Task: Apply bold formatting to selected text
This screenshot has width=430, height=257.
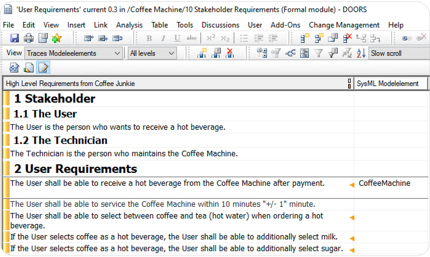Action: [149, 38]
